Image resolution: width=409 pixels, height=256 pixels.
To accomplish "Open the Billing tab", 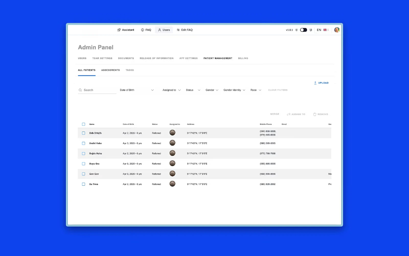I will pyautogui.click(x=243, y=59).
